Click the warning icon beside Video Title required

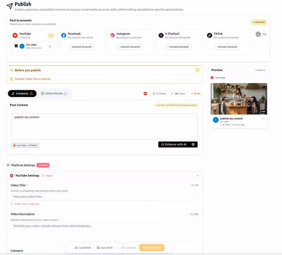[x=11, y=79]
